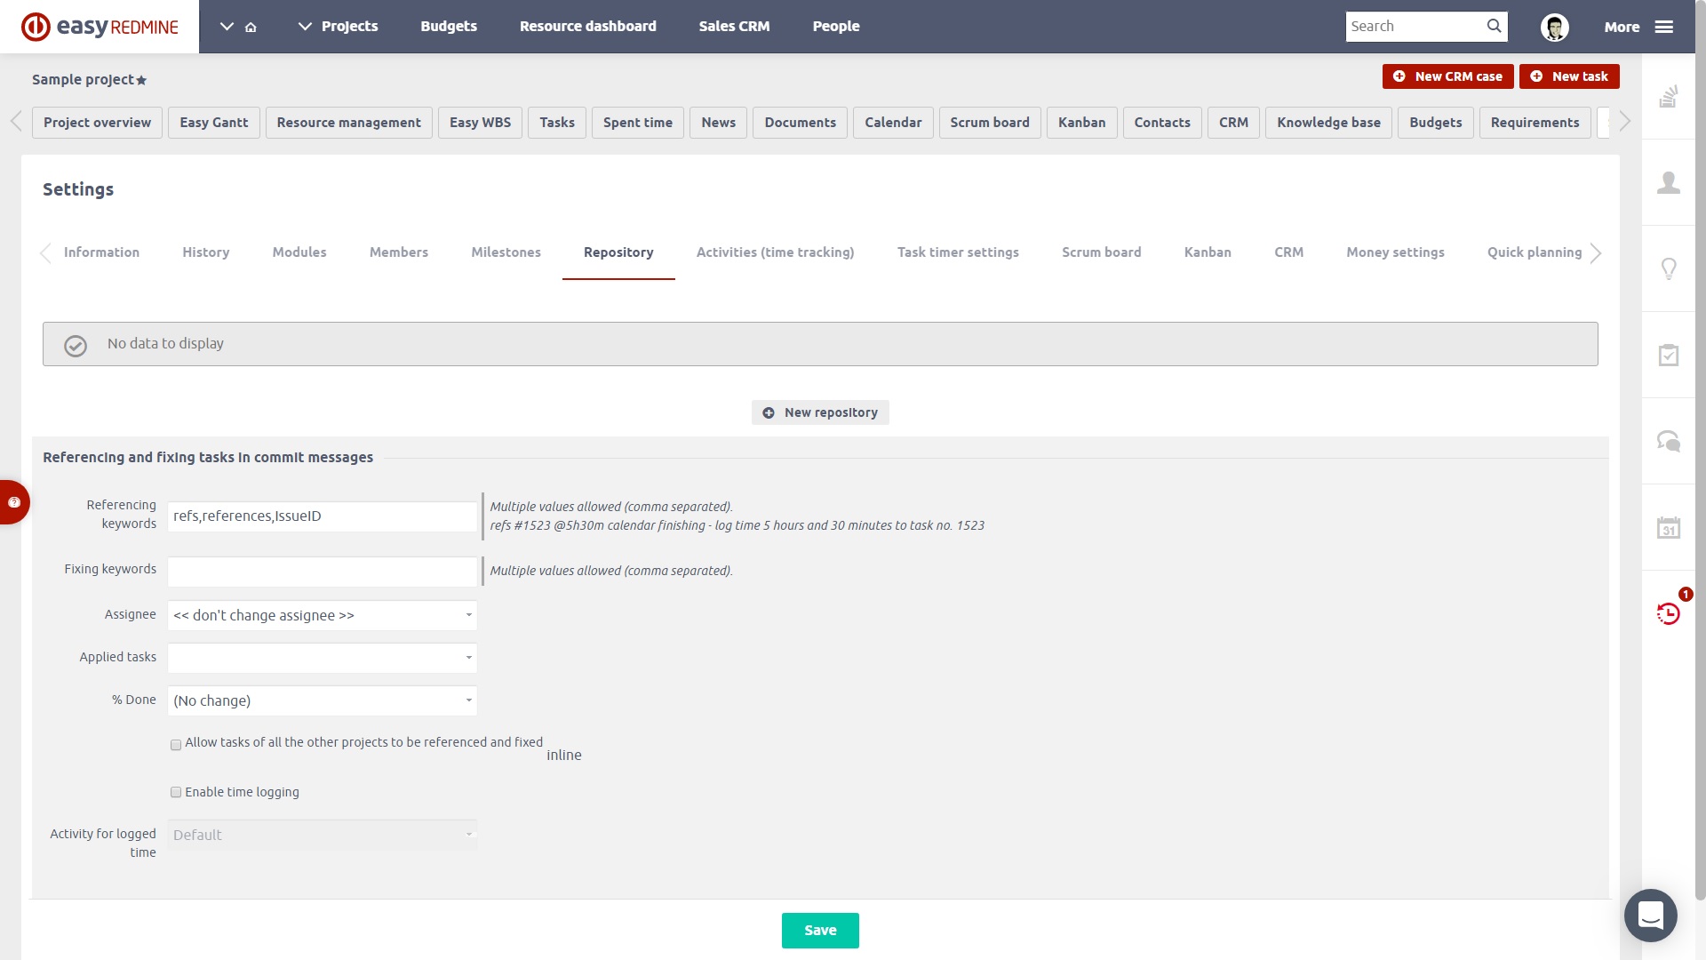Select the lightbulb icon in the right sidebar
The height and width of the screenshot is (960, 1706).
pyautogui.click(x=1669, y=268)
